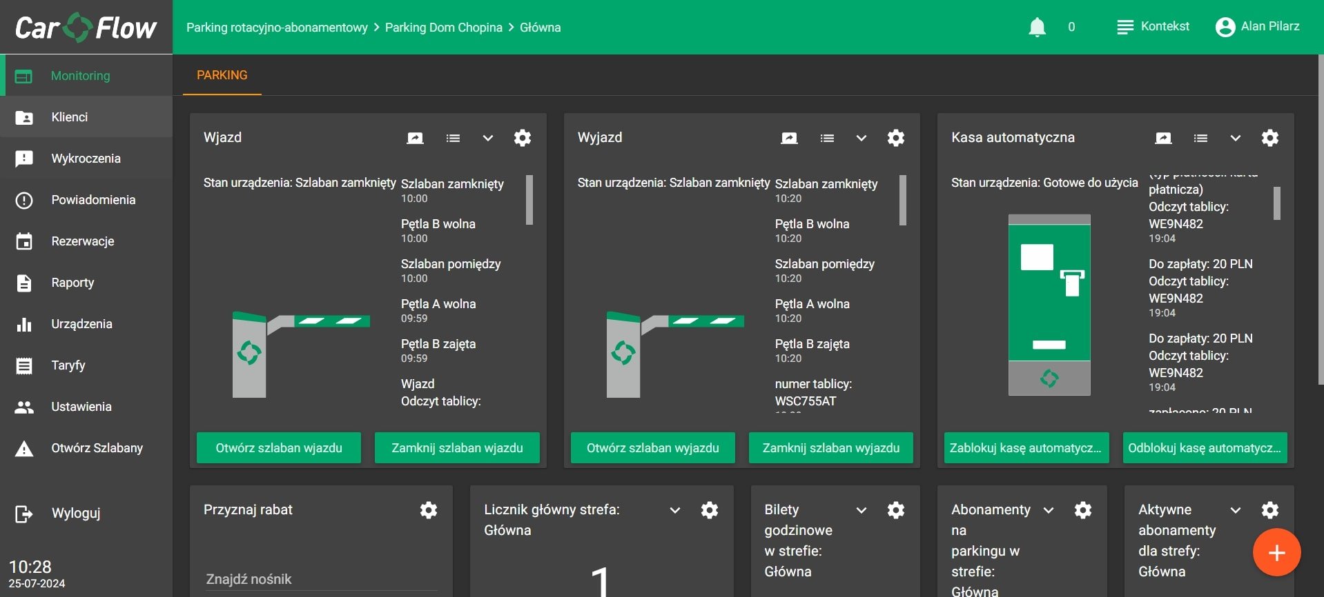
Task: Click the camera image icon in Wjazd panel
Action: click(x=415, y=138)
